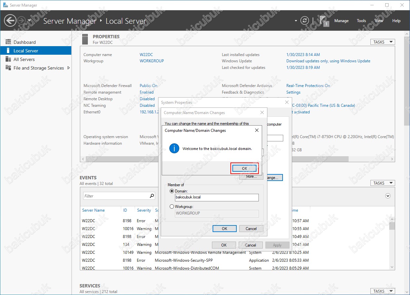Click the right arrow of the Properties horizontal scrollbar
This screenshot has width=410, height=295.
[x=392, y=159]
